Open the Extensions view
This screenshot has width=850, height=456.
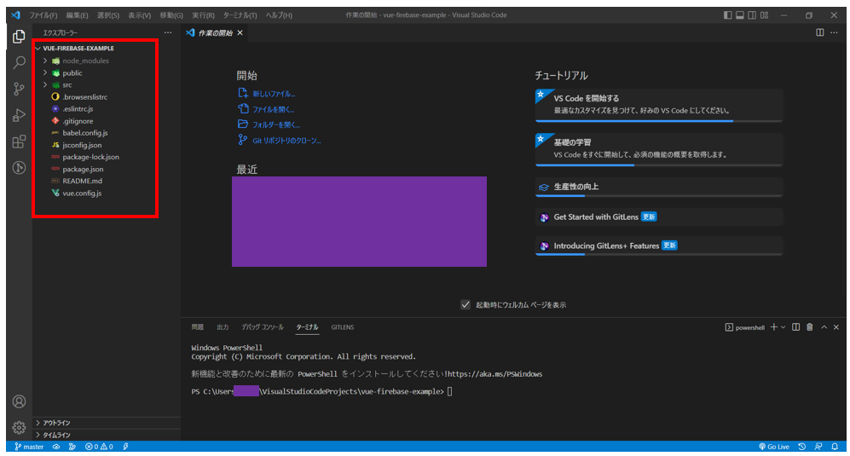click(19, 141)
